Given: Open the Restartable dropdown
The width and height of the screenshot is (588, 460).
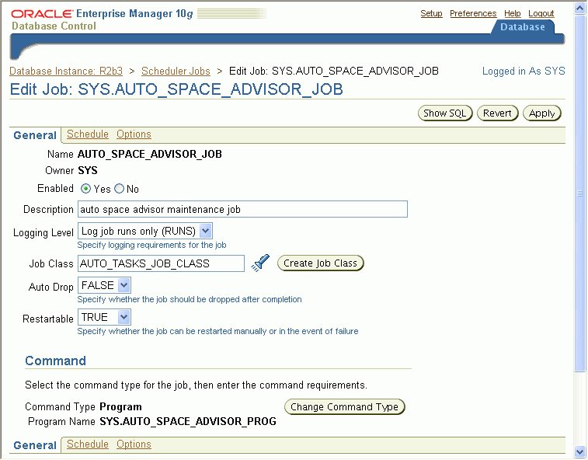Looking at the screenshot, I should (x=104, y=317).
